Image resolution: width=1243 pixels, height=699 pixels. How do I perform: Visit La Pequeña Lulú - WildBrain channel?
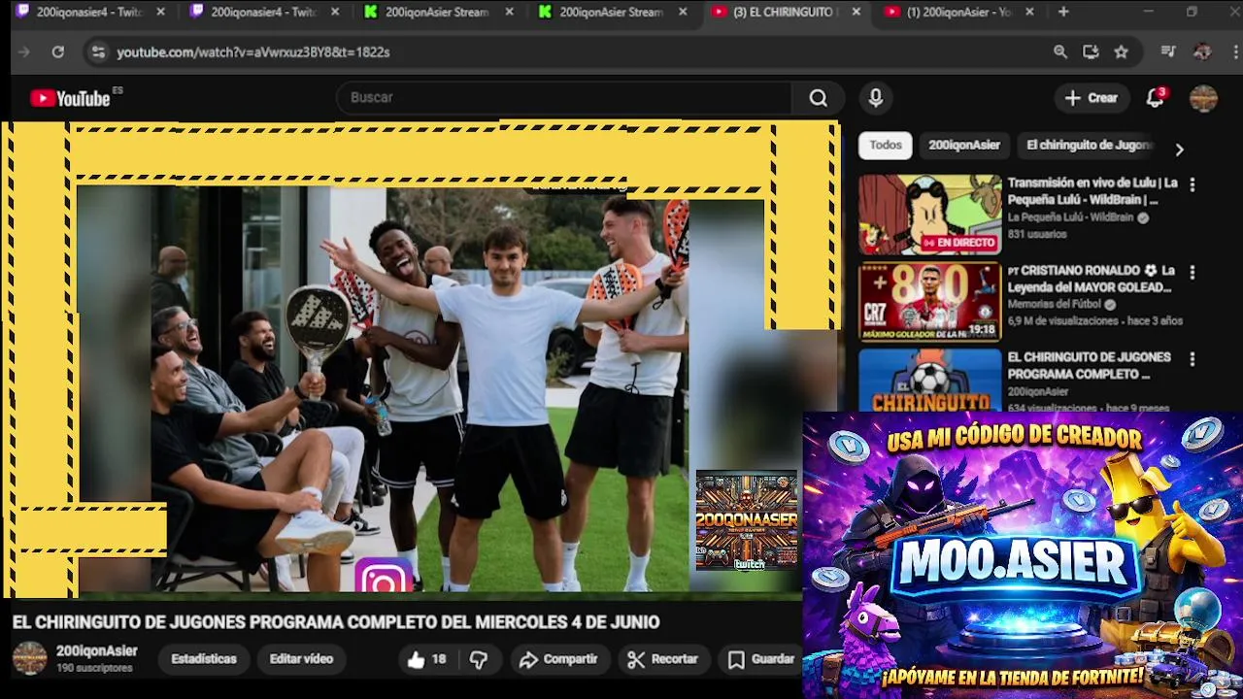coord(1070,217)
